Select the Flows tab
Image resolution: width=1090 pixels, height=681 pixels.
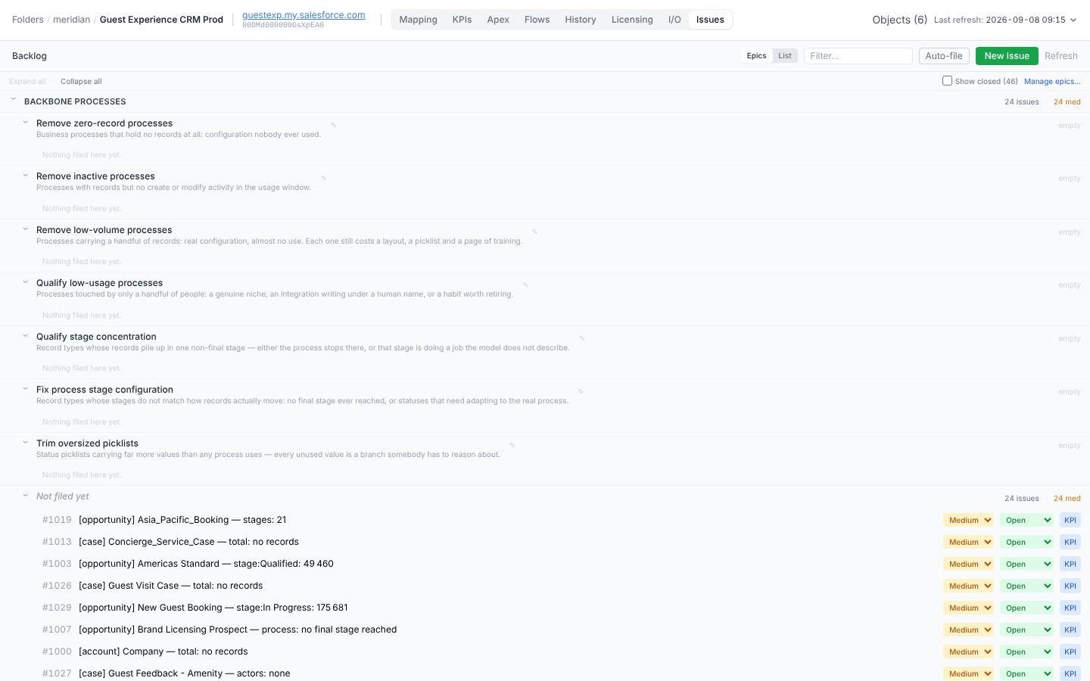537,20
